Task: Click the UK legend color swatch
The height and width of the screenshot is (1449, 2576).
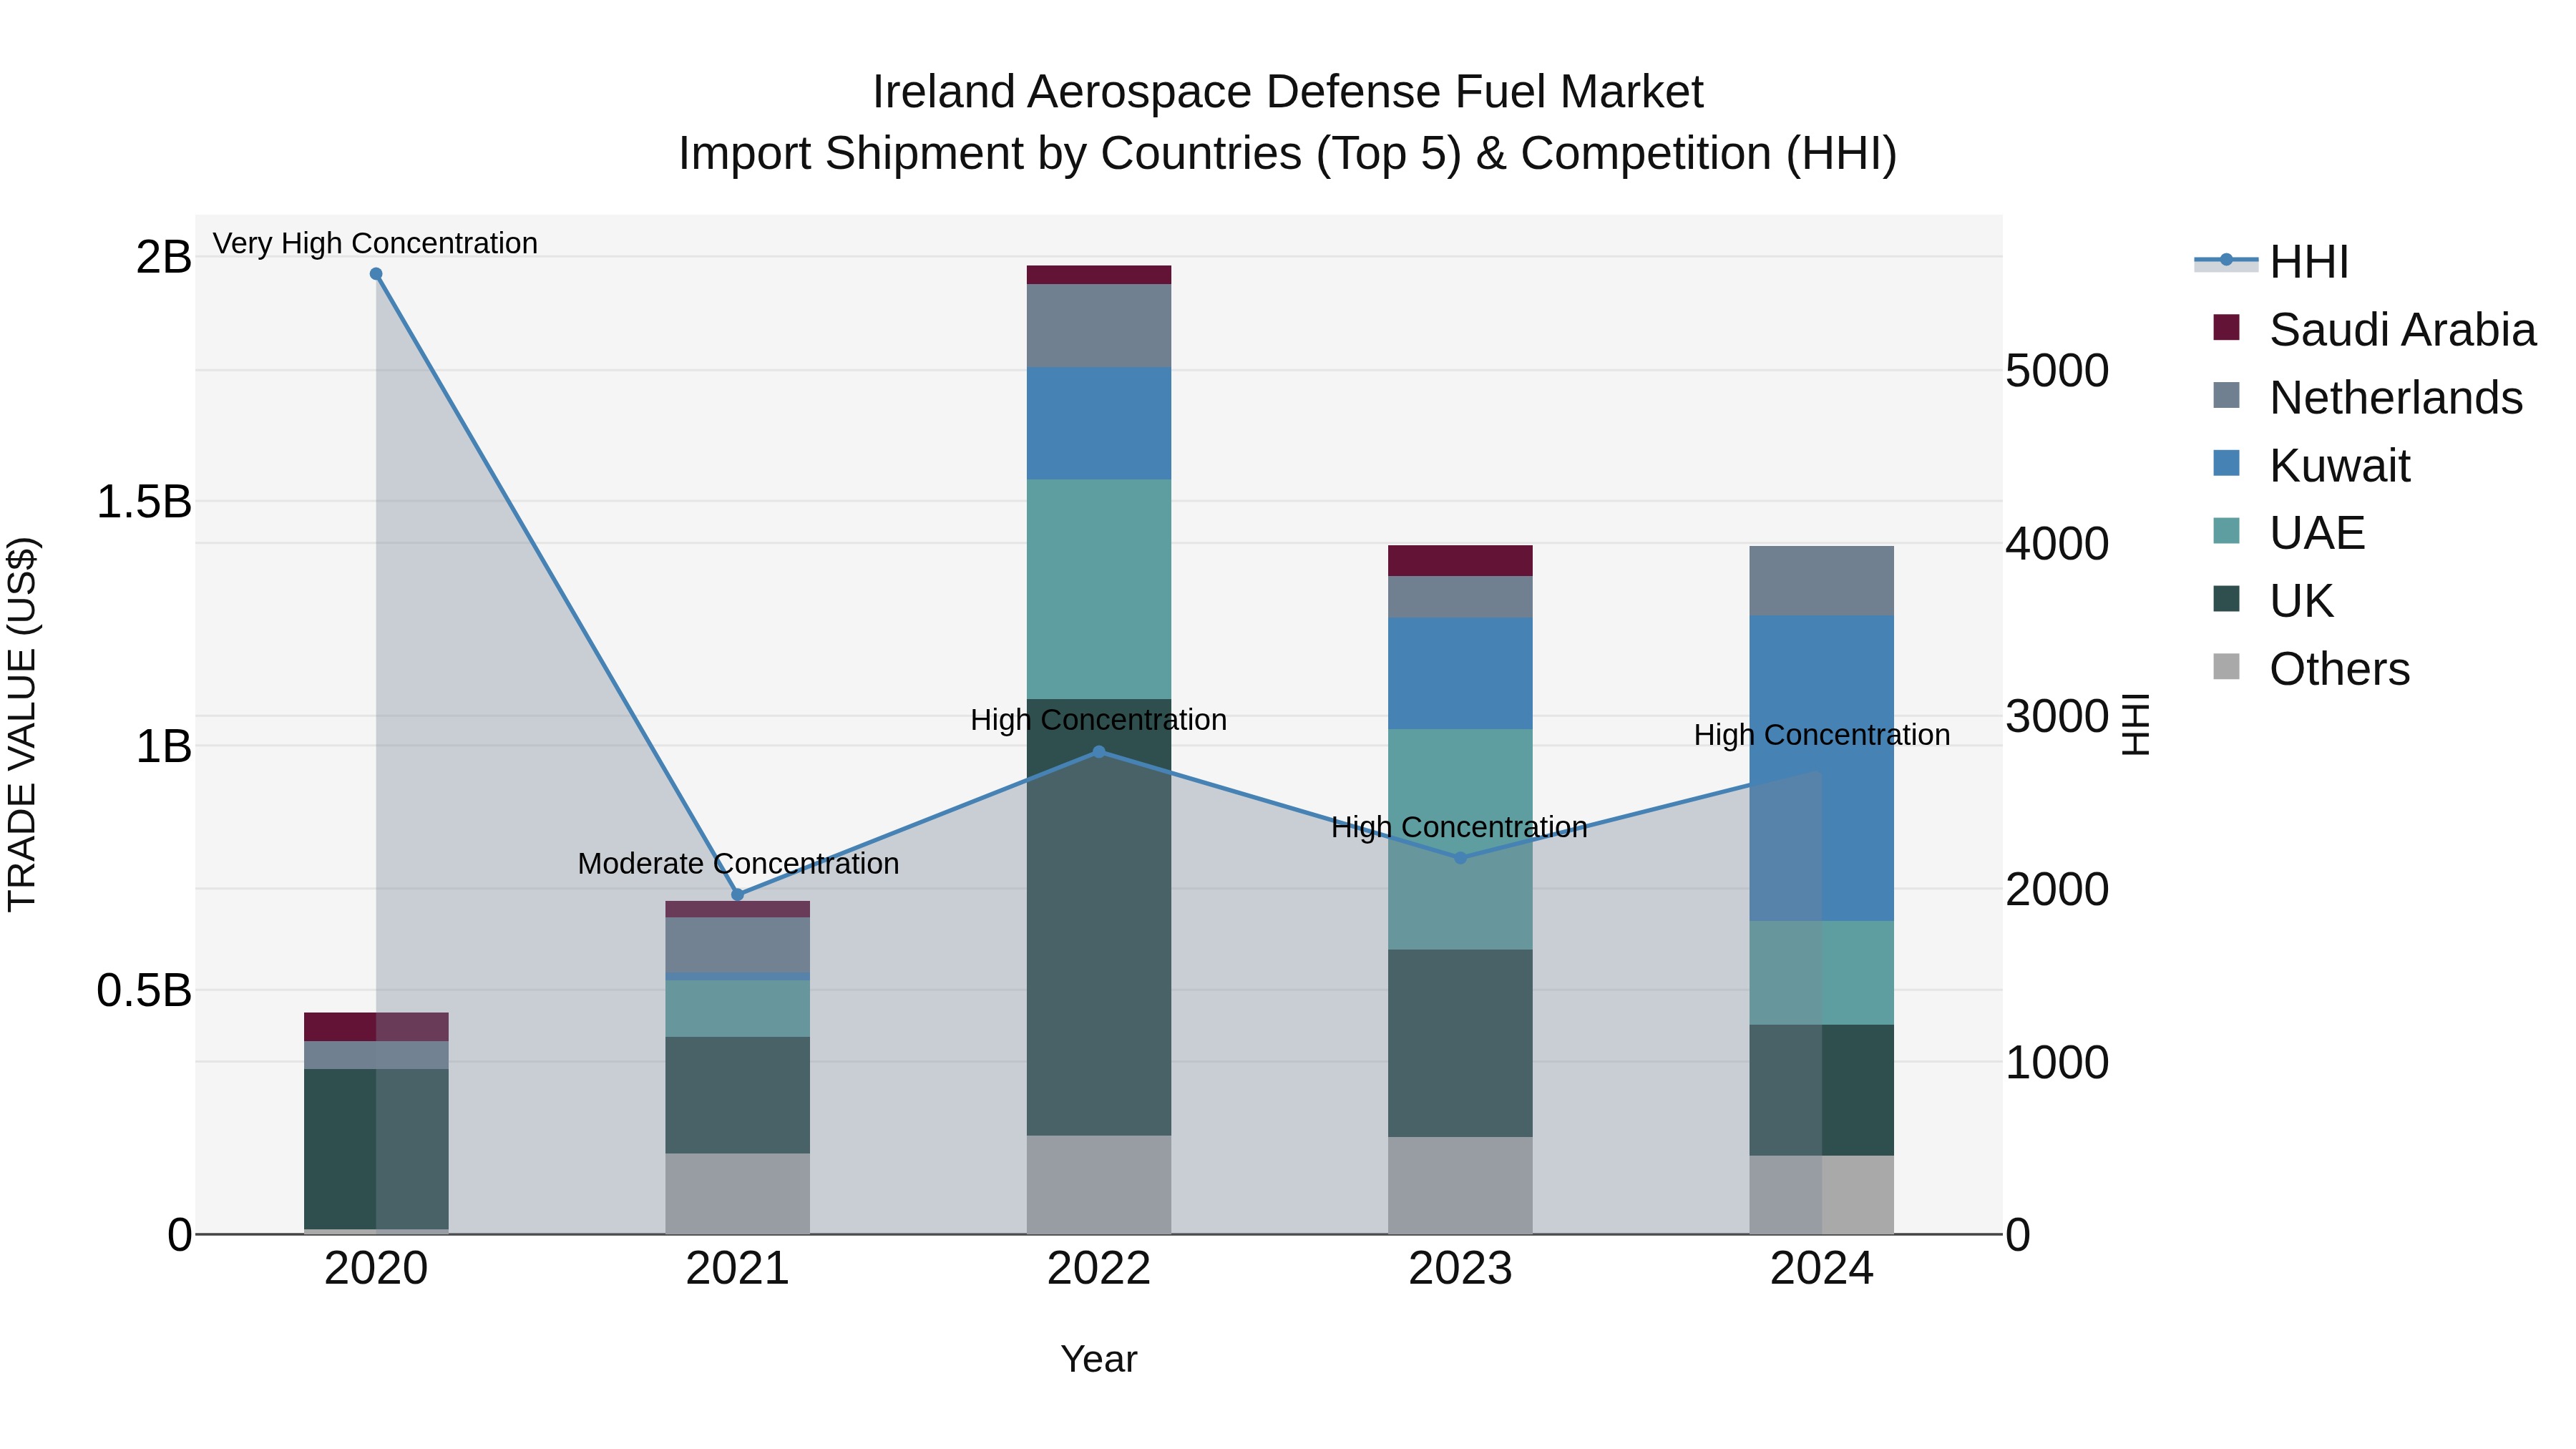Action: click(x=2226, y=598)
